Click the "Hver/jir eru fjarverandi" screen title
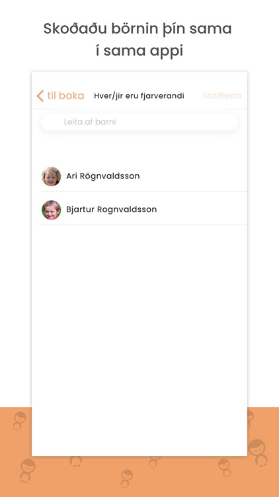The image size is (279, 497). (x=139, y=95)
